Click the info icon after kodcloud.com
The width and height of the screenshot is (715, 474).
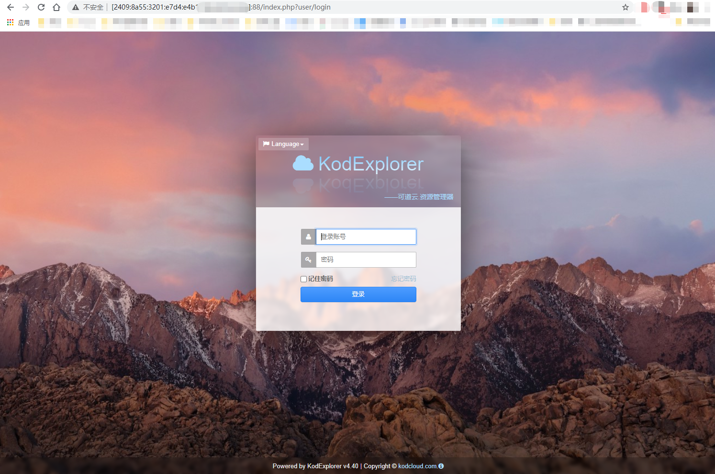click(x=441, y=466)
